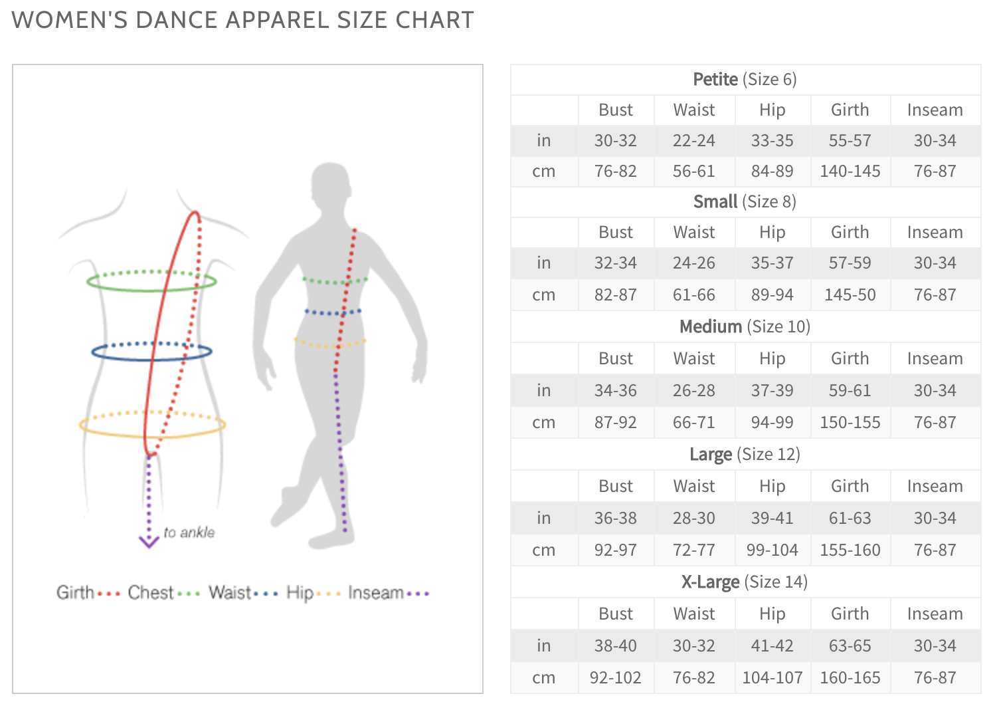Select the Small (Size 8) heading

[745, 202]
